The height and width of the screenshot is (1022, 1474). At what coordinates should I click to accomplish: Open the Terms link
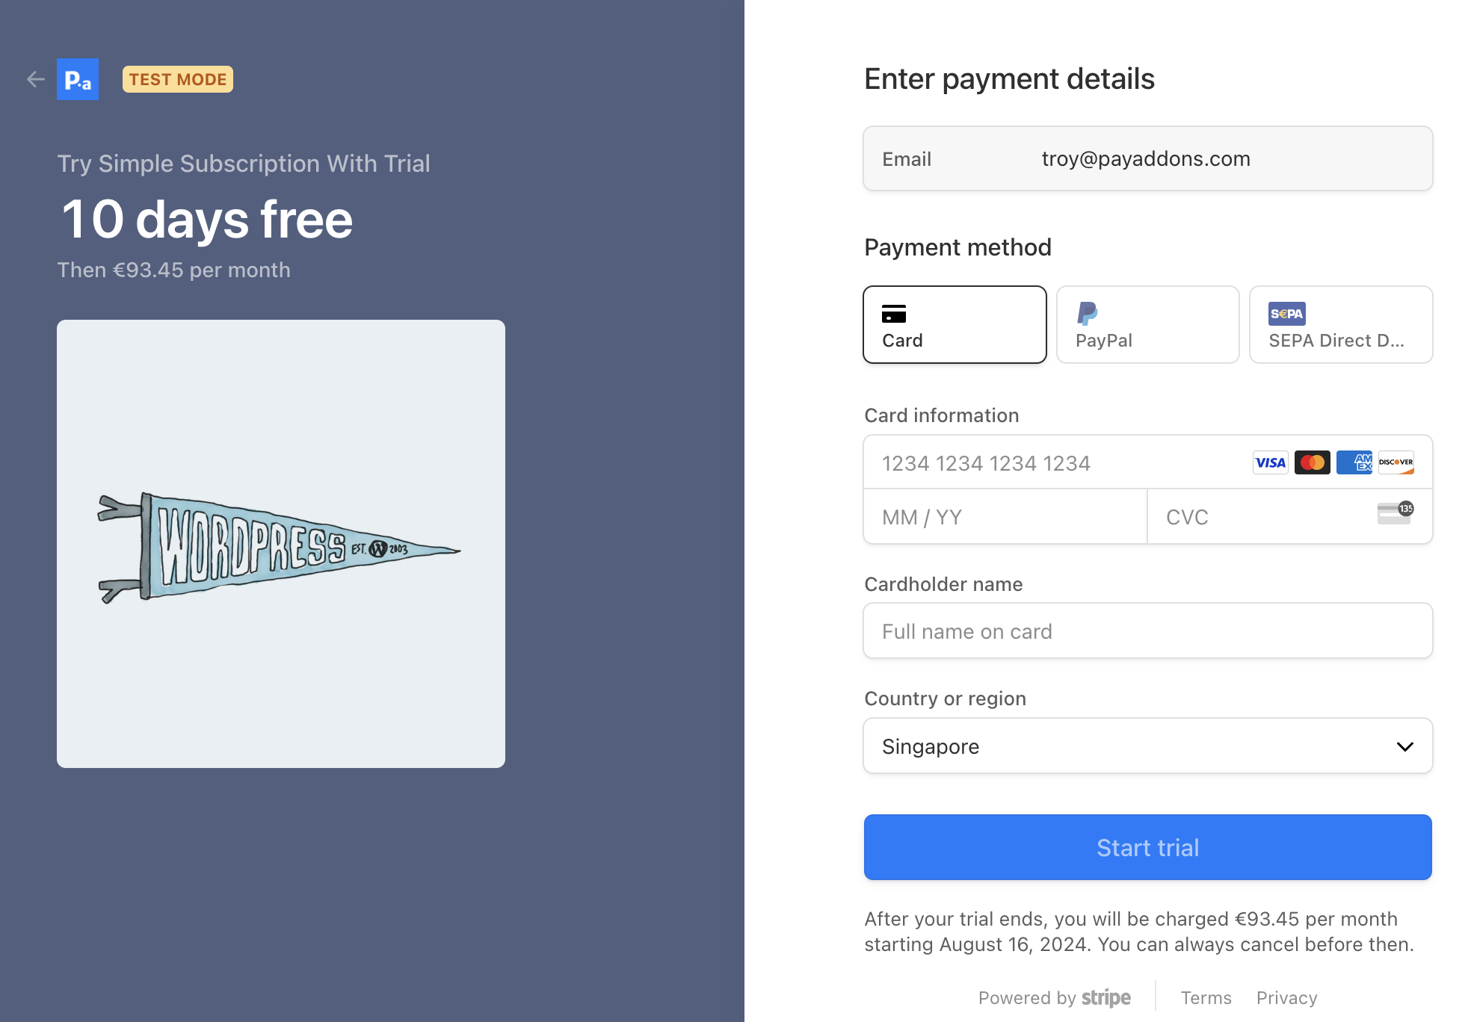(1206, 998)
